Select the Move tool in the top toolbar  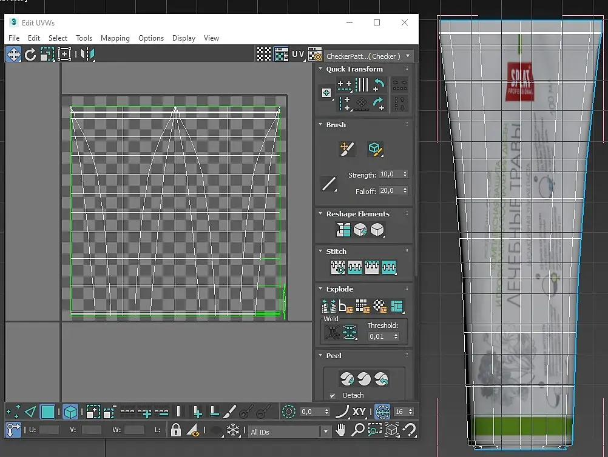[13, 55]
